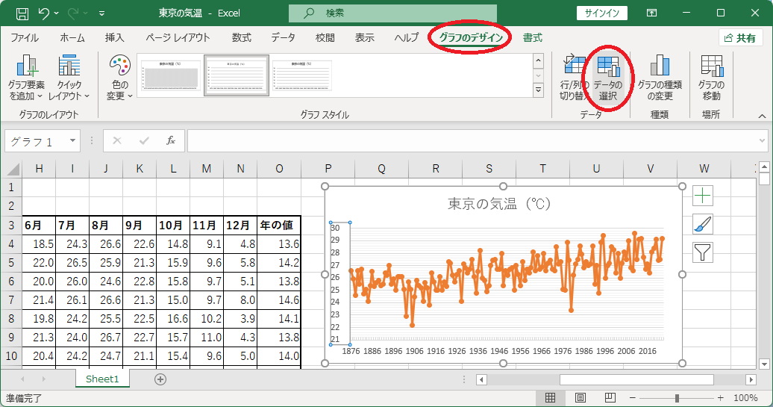Select column O header

(279, 169)
